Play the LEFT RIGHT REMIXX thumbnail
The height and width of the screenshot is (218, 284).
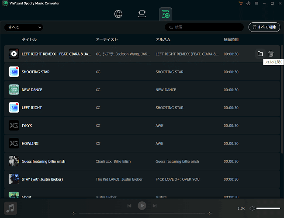[14, 54]
